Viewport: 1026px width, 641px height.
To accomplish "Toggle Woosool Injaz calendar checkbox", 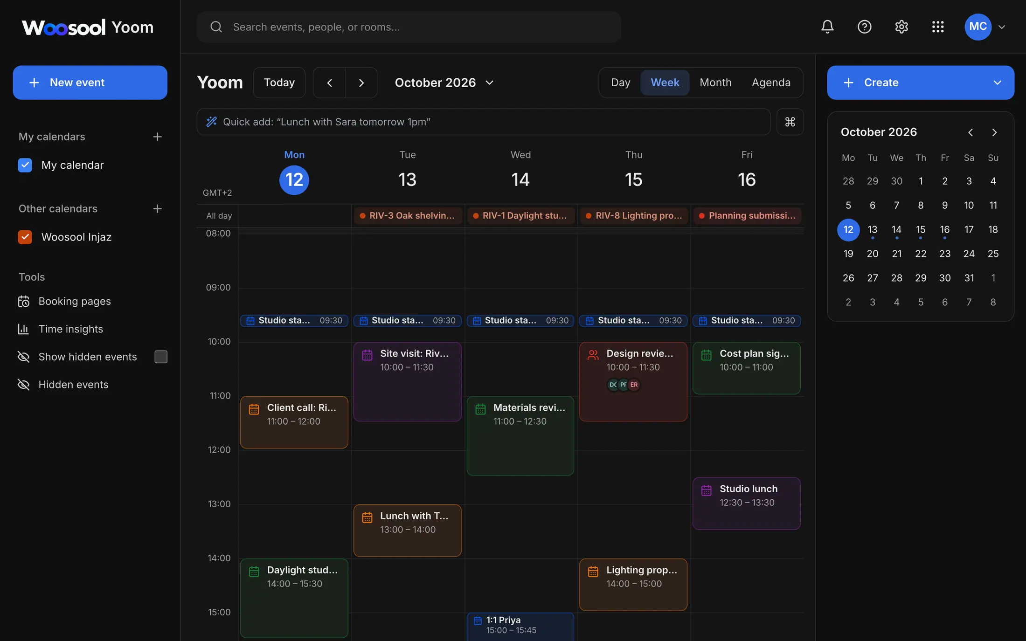I will (25, 237).
